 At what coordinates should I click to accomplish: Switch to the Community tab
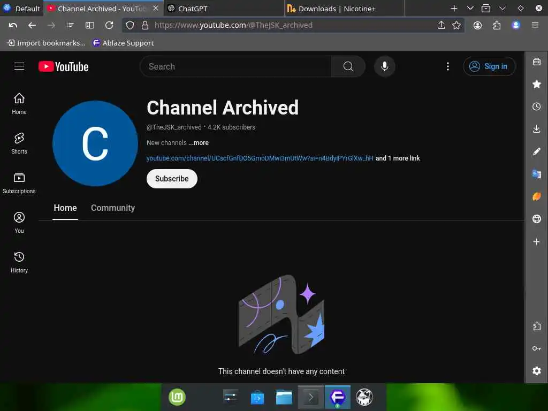click(113, 208)
